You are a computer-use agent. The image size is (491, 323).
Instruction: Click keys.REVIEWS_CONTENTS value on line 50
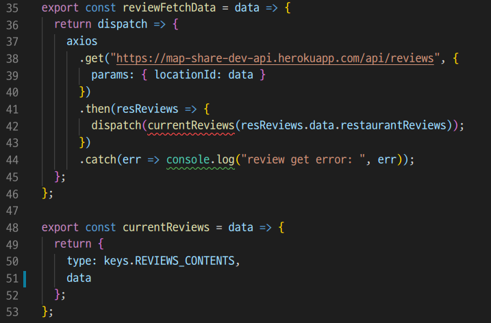pos(169,261)
